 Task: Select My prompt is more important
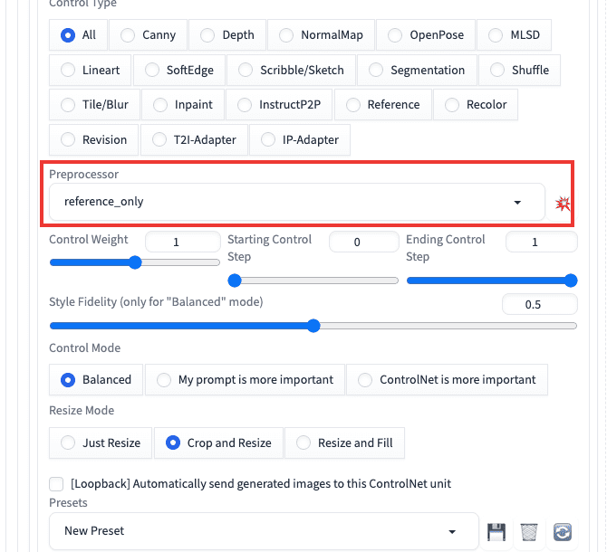(245, 379)
